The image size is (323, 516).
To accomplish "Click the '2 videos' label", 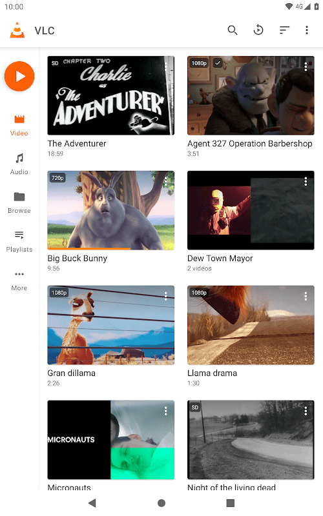I will pyautogui.click(x=200, y=268).
